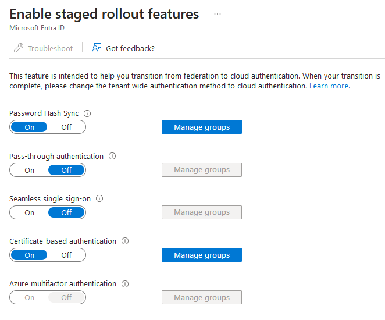Click the Azure multifactor authentication toggle

tap(48, 297)
